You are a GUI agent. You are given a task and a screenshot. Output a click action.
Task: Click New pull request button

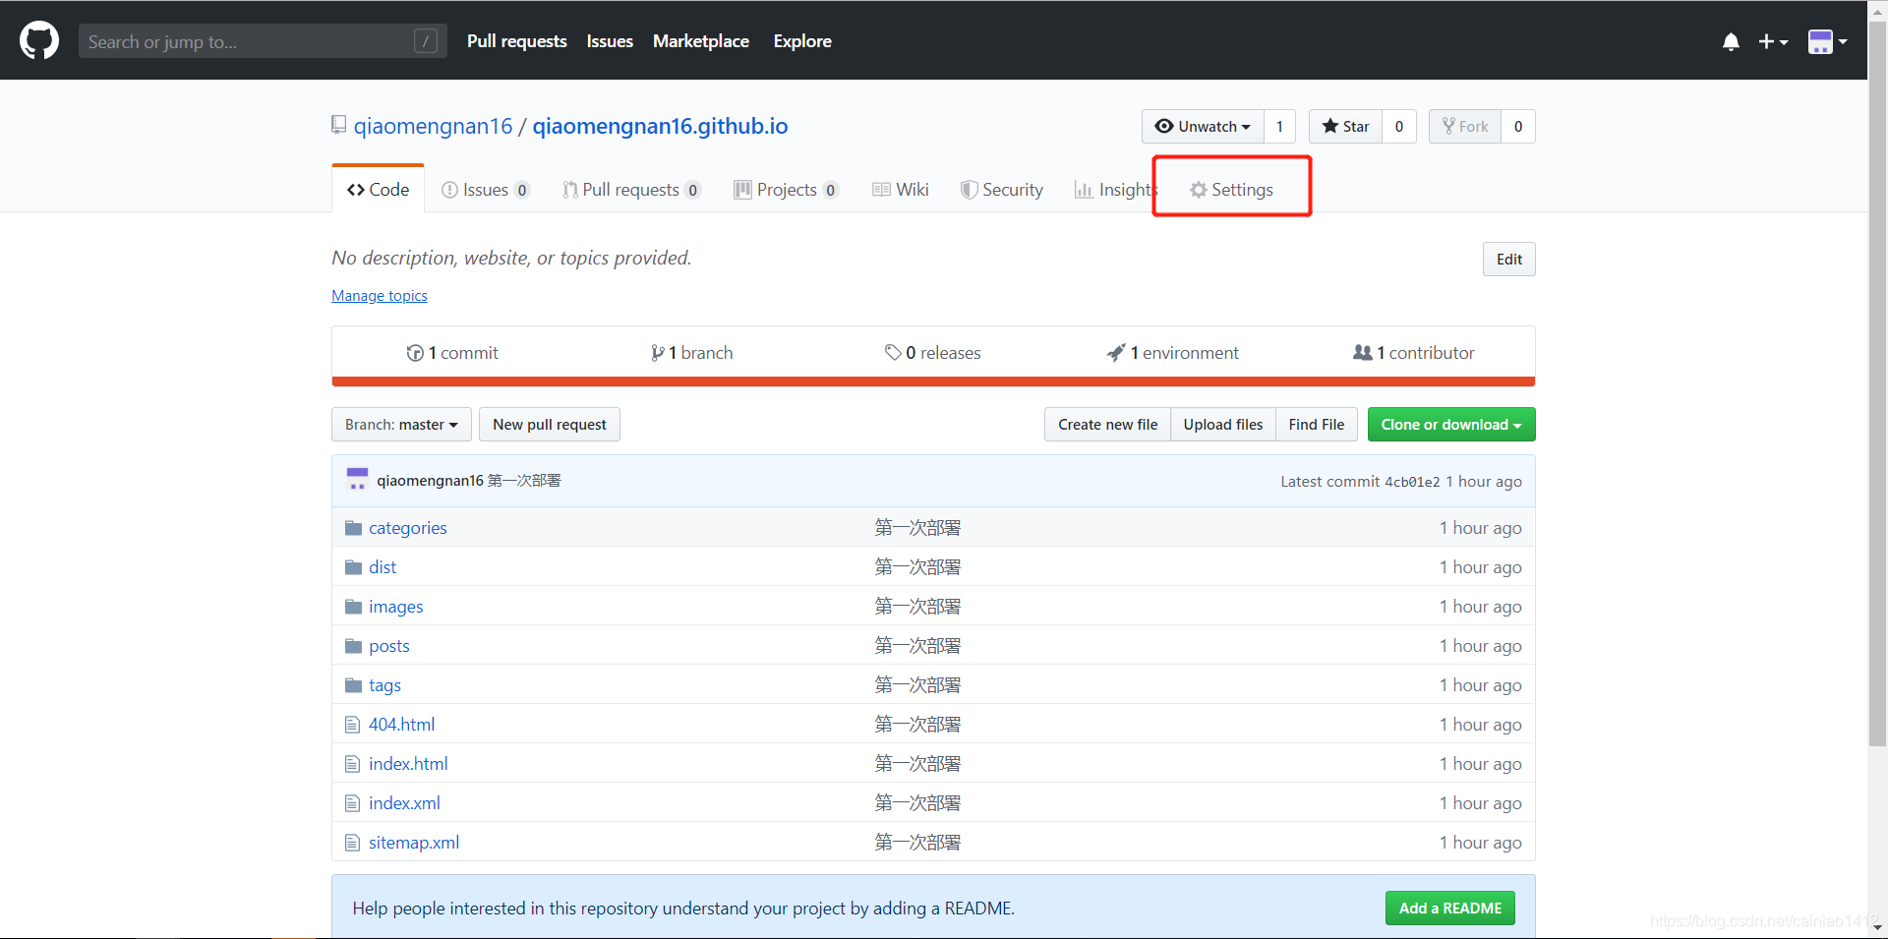(x=550, y=425)
